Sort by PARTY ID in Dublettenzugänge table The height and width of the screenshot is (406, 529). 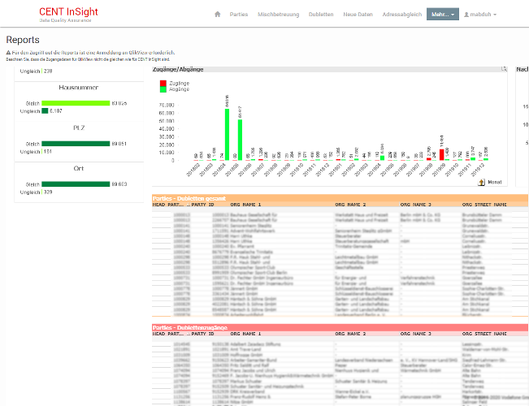pyautogui.click(x=202, y=334)
